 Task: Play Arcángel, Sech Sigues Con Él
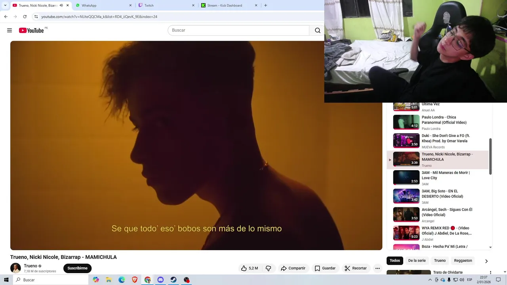(x=438, y=215)
